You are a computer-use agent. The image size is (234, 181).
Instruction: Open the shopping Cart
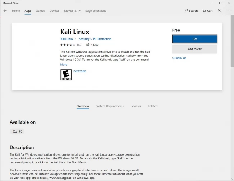(x=207, y=11)
